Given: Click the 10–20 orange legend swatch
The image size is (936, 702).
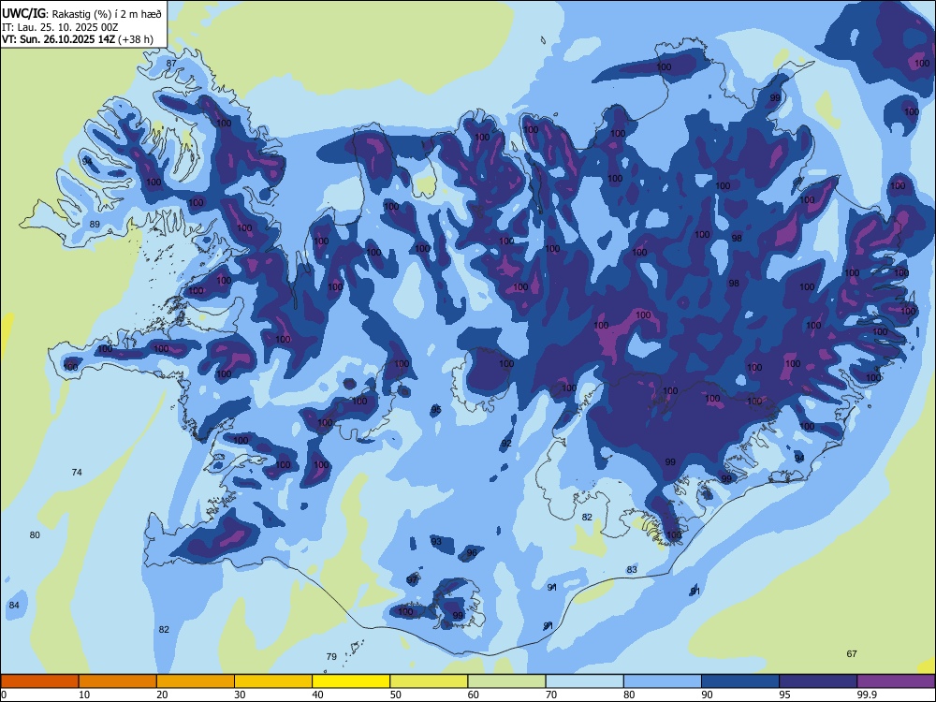Looking at the screenshot, I should [x=118, y=681].
